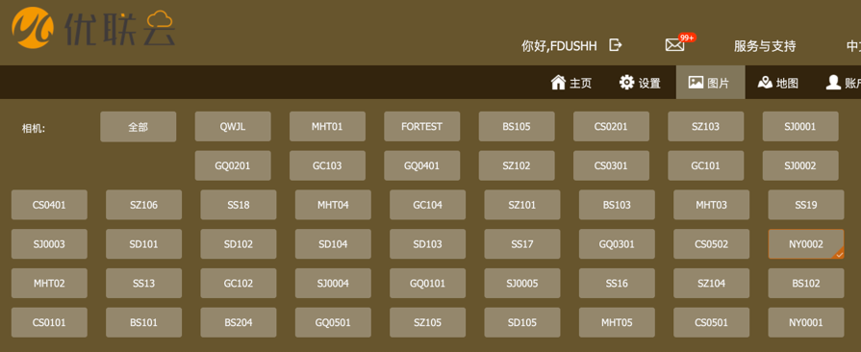Click the 99+ notification badge
Screen dimensions: 861x352
[x=687, y=38]
